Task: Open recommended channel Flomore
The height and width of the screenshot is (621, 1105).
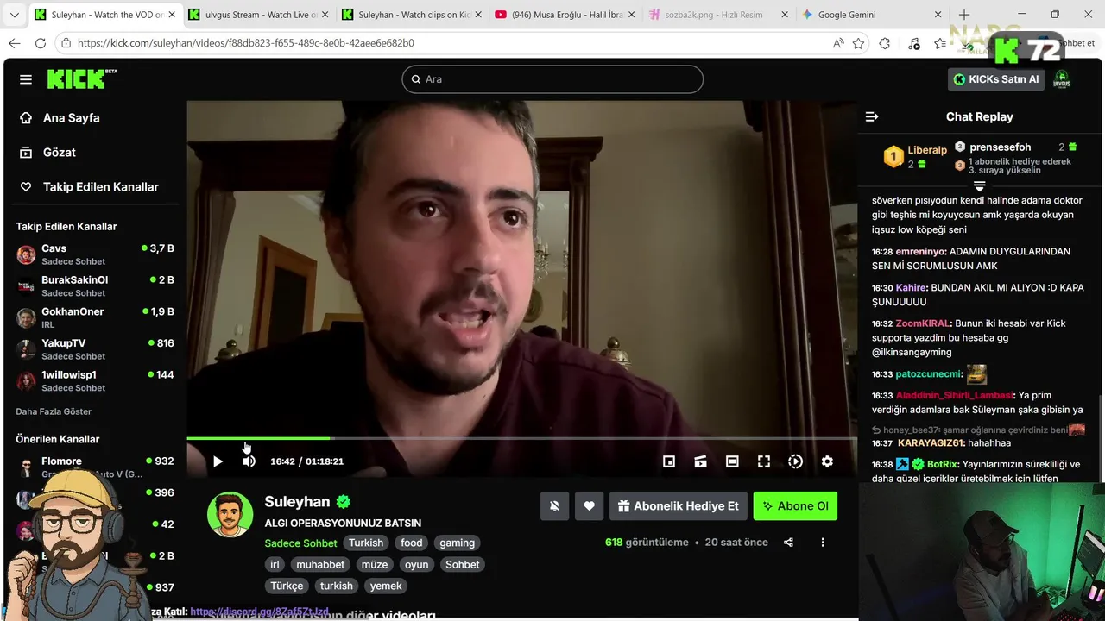Action: (x=95, y=467)
